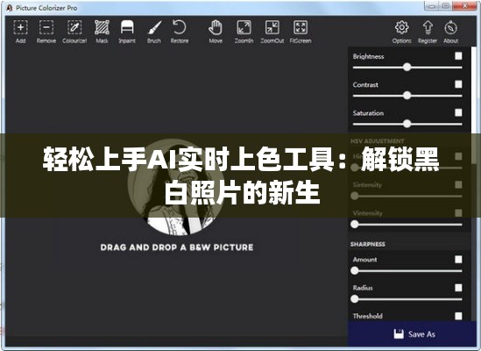
Task: Toggle the Brightness checkbox
Action: [458, 56]
